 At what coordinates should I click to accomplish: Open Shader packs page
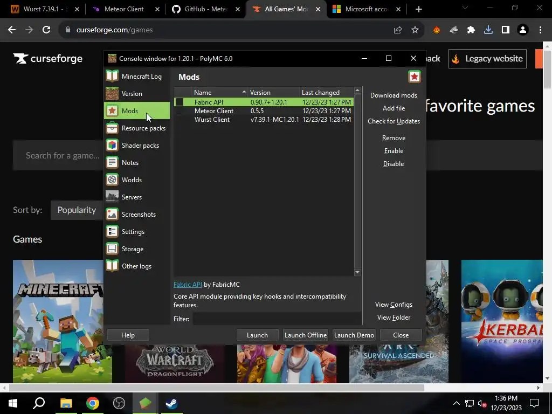click(x=136, y=146)
